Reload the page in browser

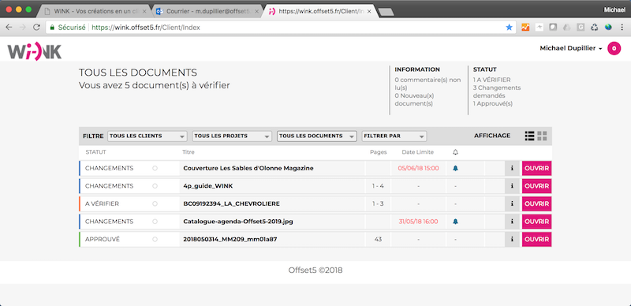point(36,28)
